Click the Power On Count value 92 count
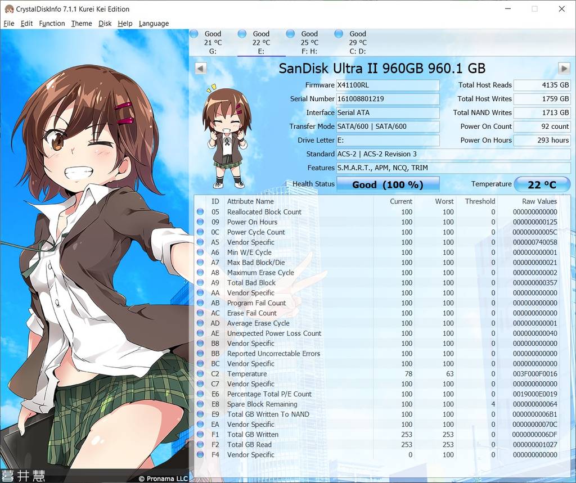The height and width of the screenshot is (483, 576). click(542, 127)
